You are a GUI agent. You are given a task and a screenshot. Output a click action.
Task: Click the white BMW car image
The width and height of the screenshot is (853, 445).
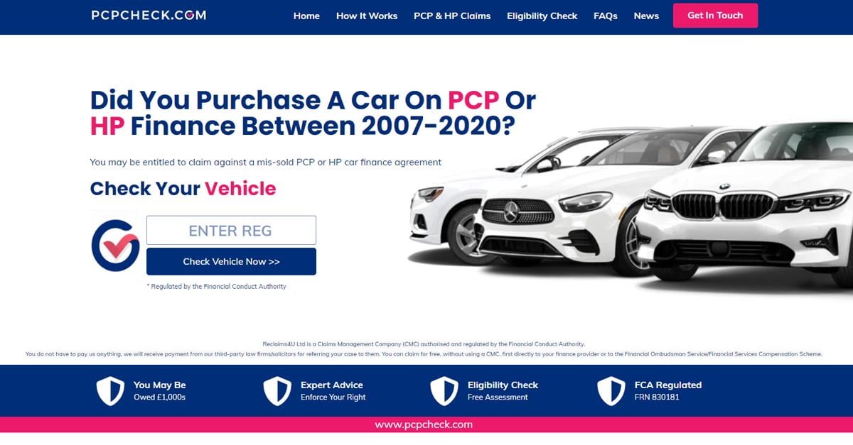[x=745, y=206]
